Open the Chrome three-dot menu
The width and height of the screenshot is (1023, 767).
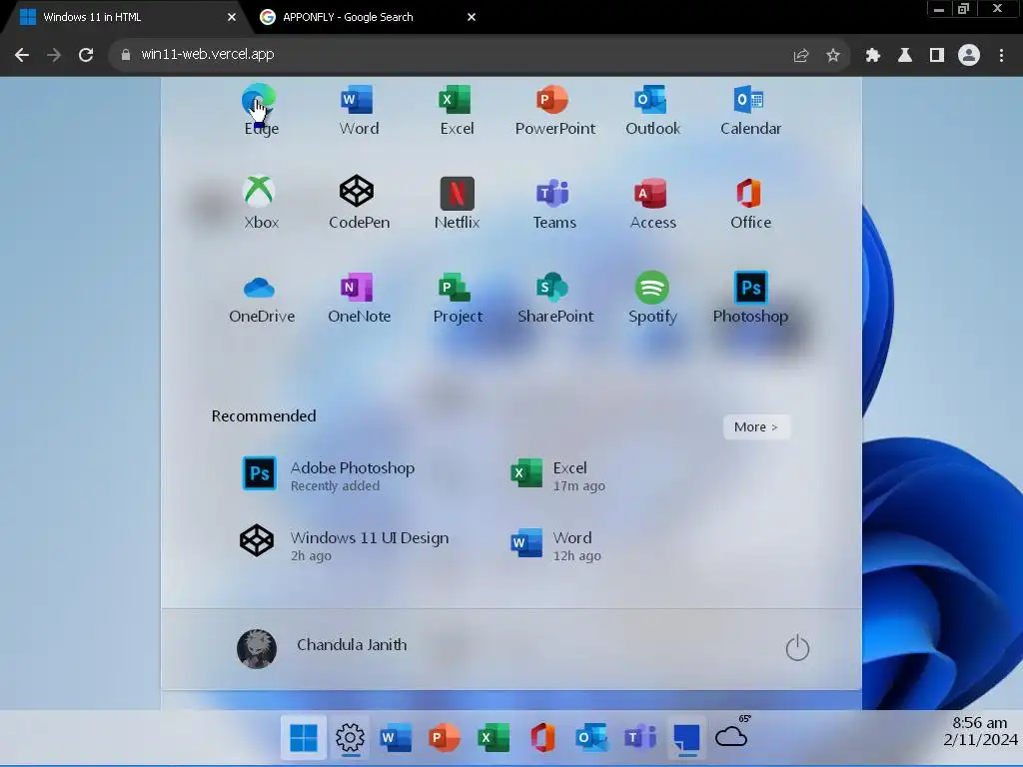coord(1001,56)
